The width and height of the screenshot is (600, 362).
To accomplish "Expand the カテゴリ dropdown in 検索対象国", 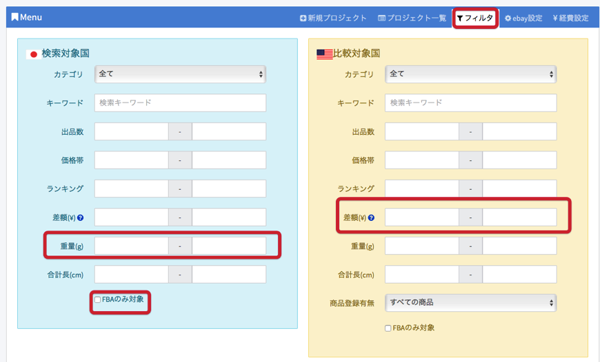I will (x=180, y=74).
